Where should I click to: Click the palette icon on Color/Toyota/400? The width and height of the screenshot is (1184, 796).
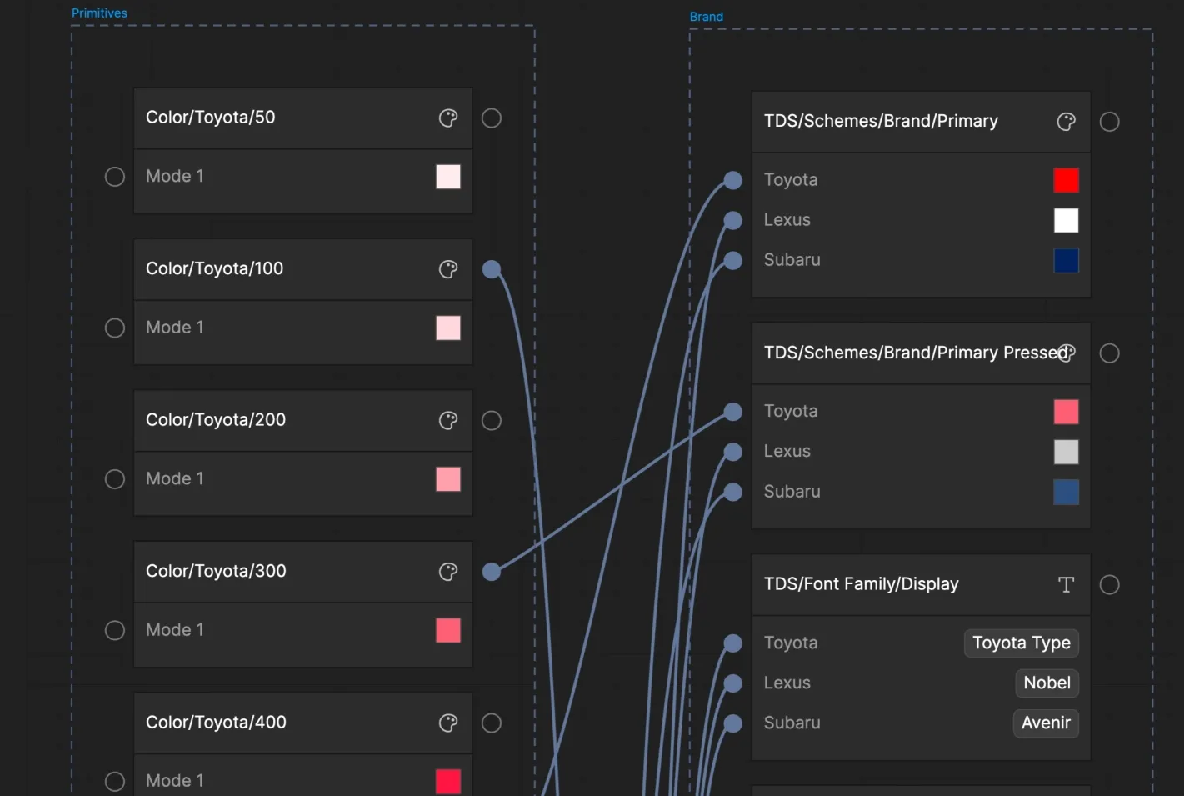point(448,723)
